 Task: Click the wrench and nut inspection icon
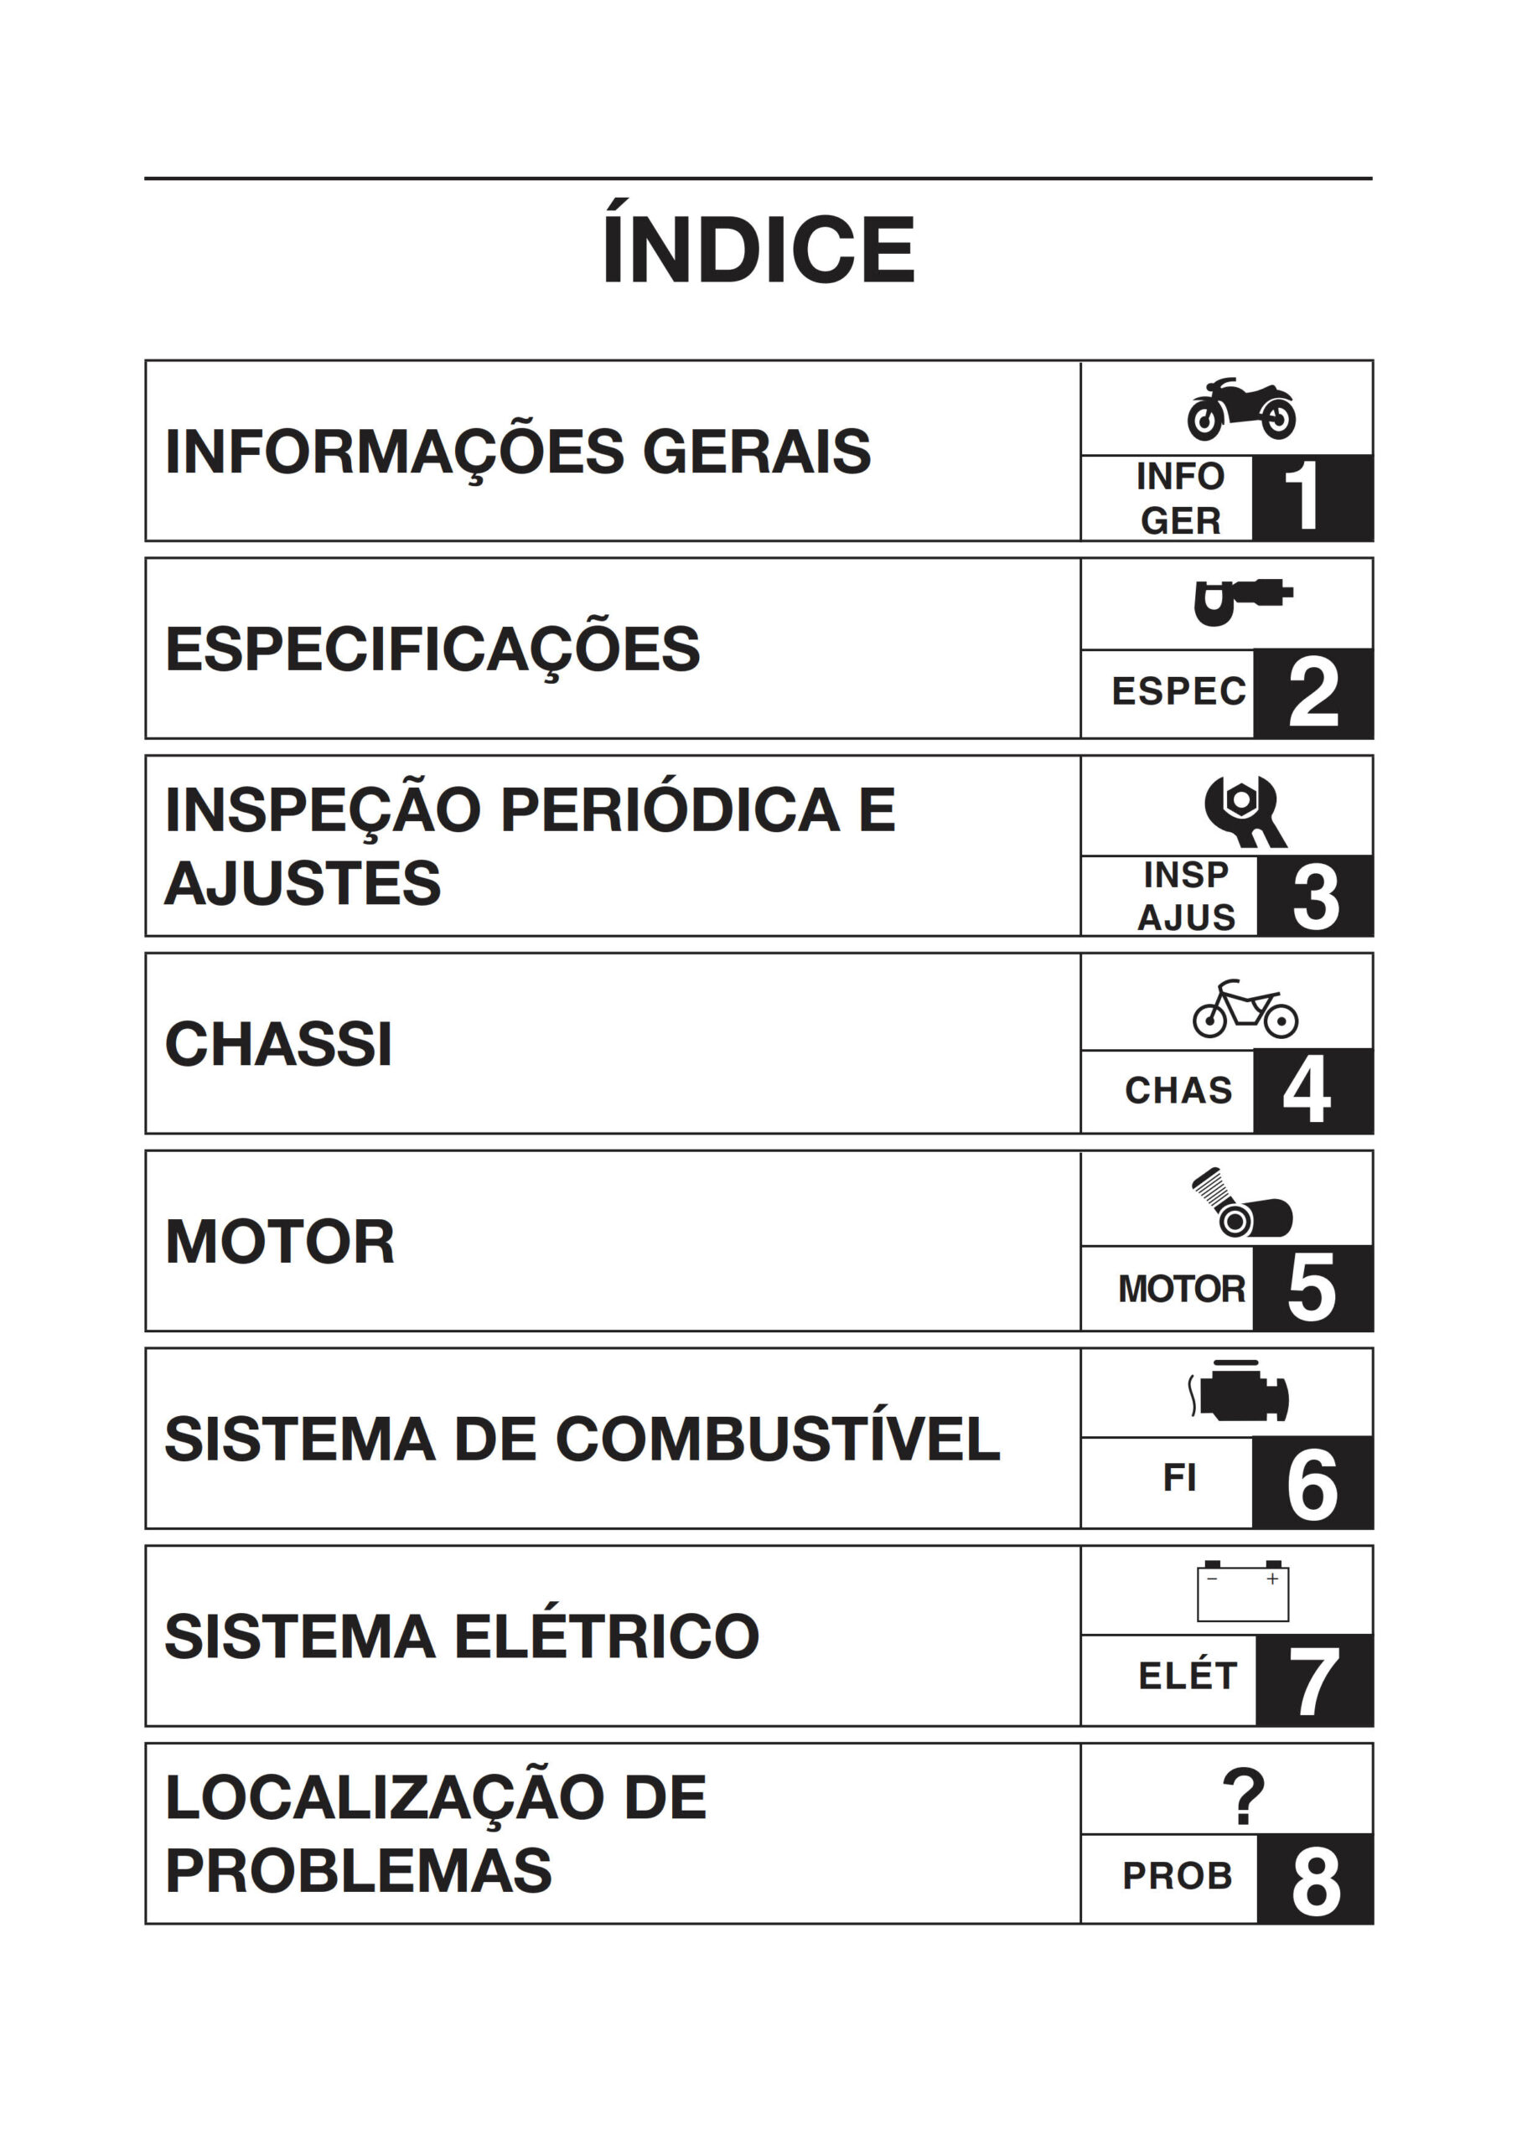point(1244,811)
